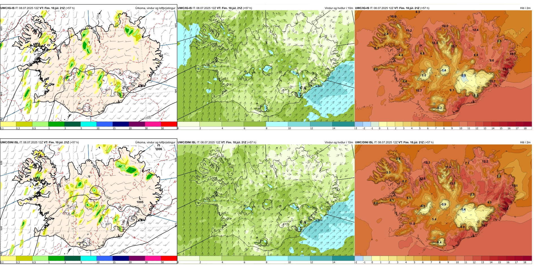Screen dimensions: 537x268
Task: Click the H 1006 high-pressure marker
Action: pos(159,148)
